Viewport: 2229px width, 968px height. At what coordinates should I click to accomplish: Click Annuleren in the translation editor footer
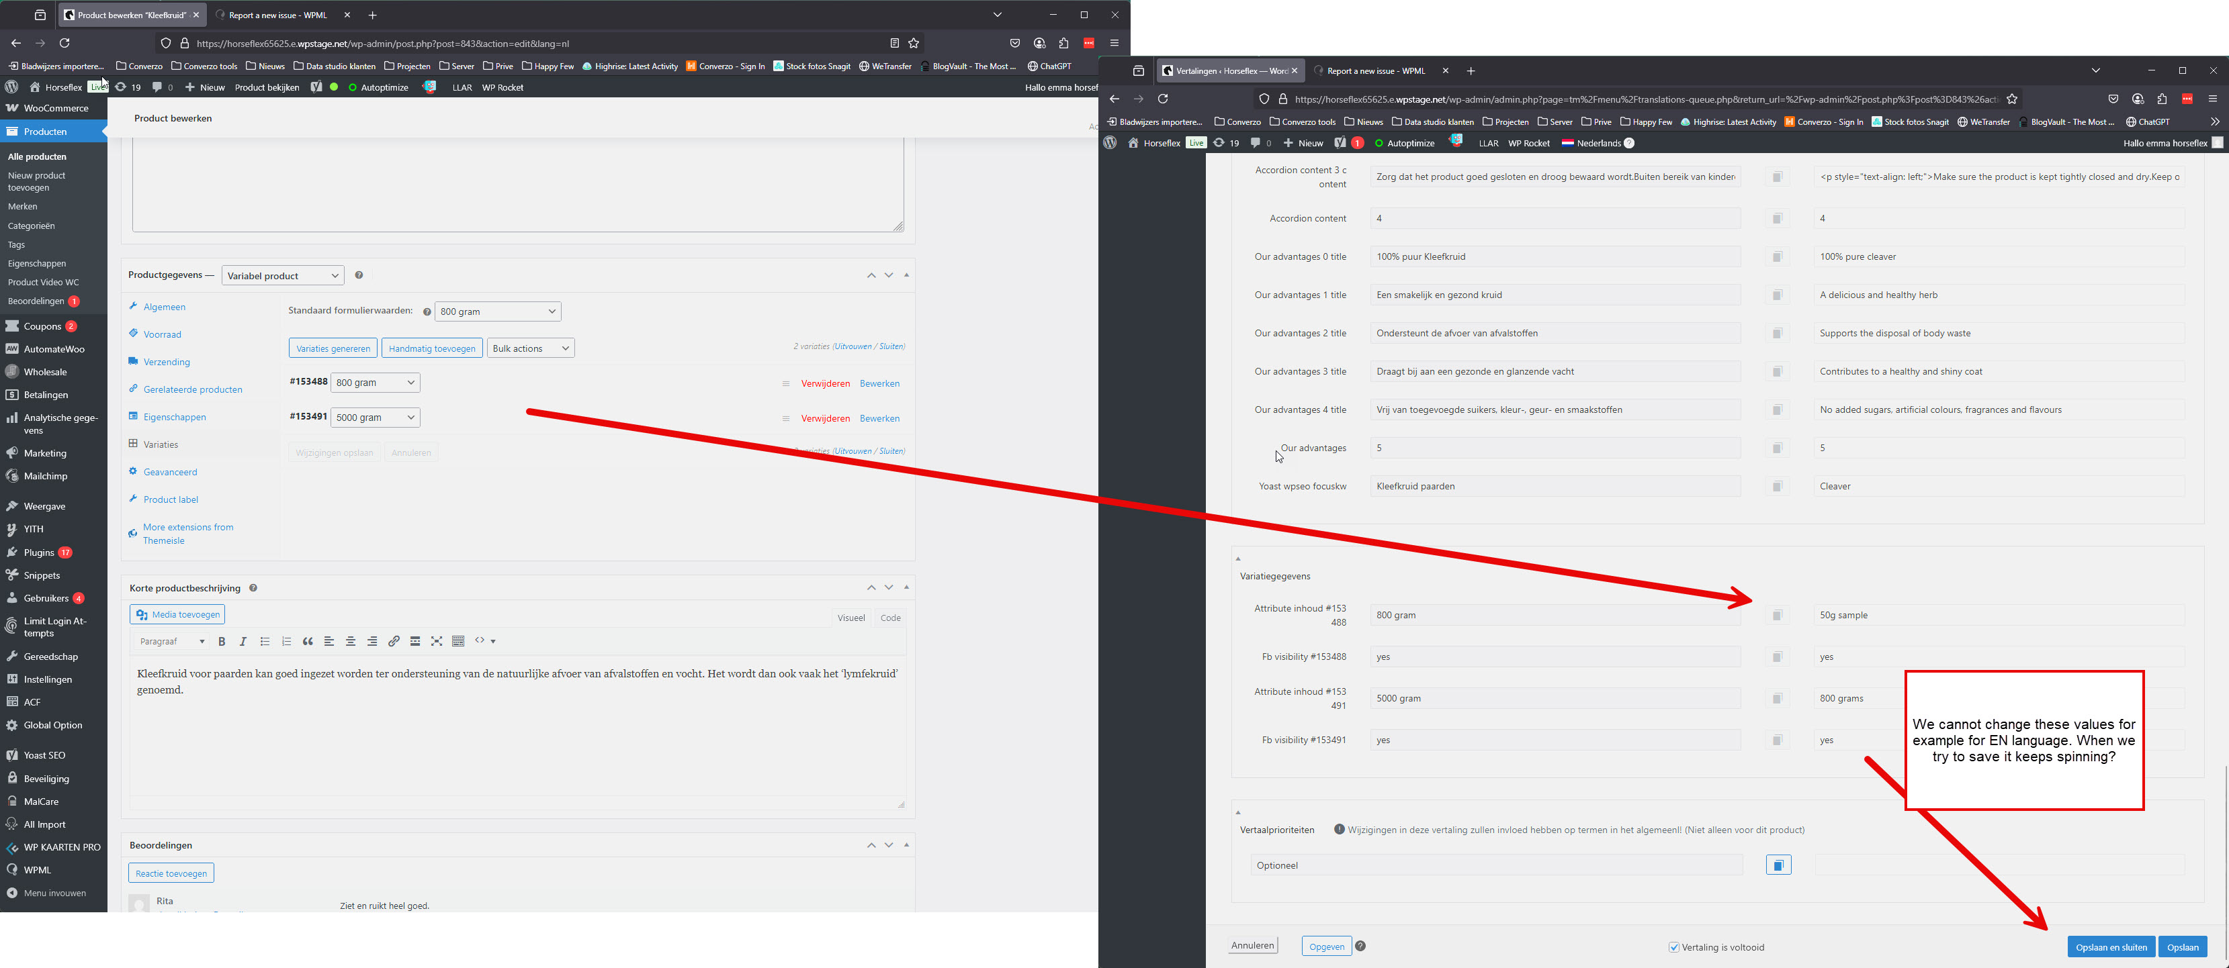tap(1252, 946)
